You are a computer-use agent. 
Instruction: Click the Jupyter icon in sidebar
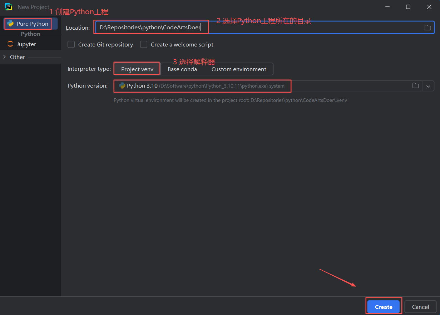click(x=10, y=44)
